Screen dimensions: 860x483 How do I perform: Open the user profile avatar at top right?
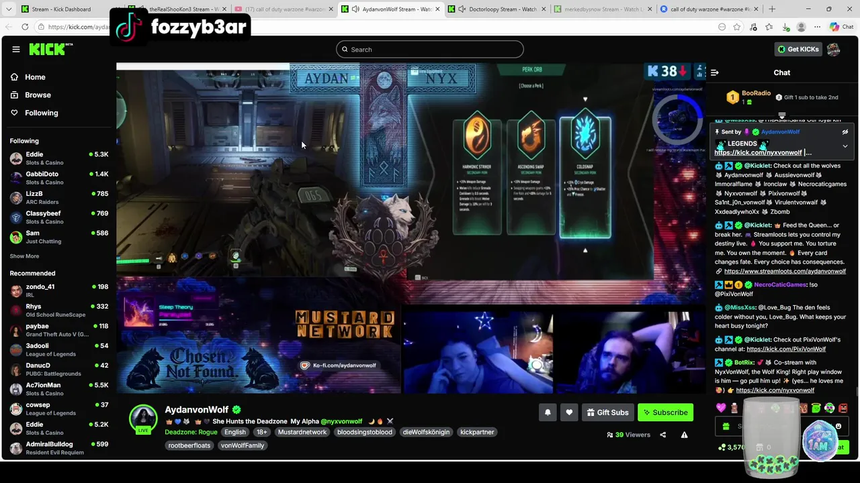[x=834, y=49]
